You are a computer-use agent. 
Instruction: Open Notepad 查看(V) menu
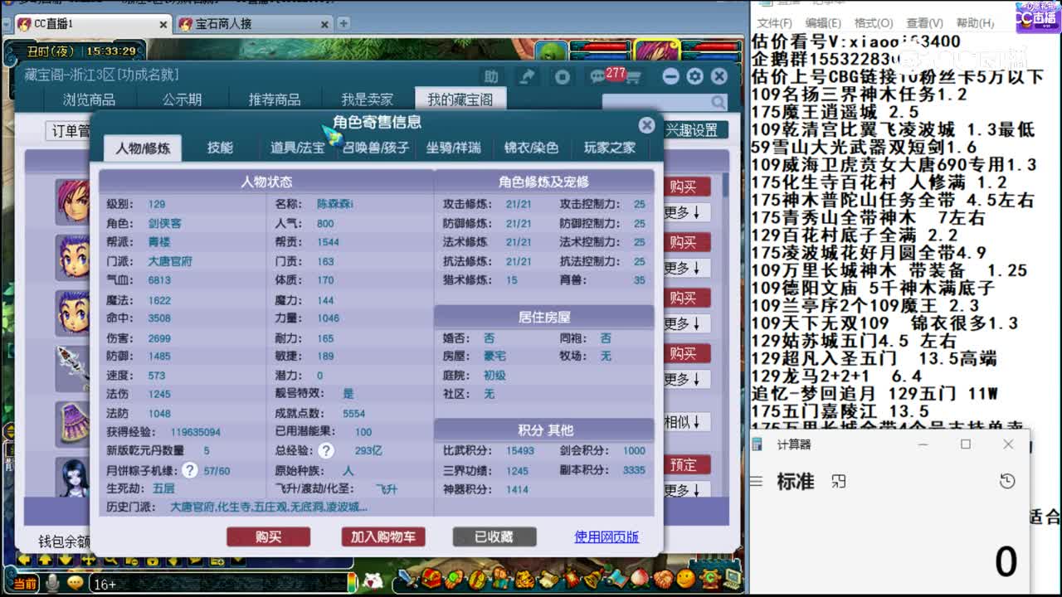point(924,23)
